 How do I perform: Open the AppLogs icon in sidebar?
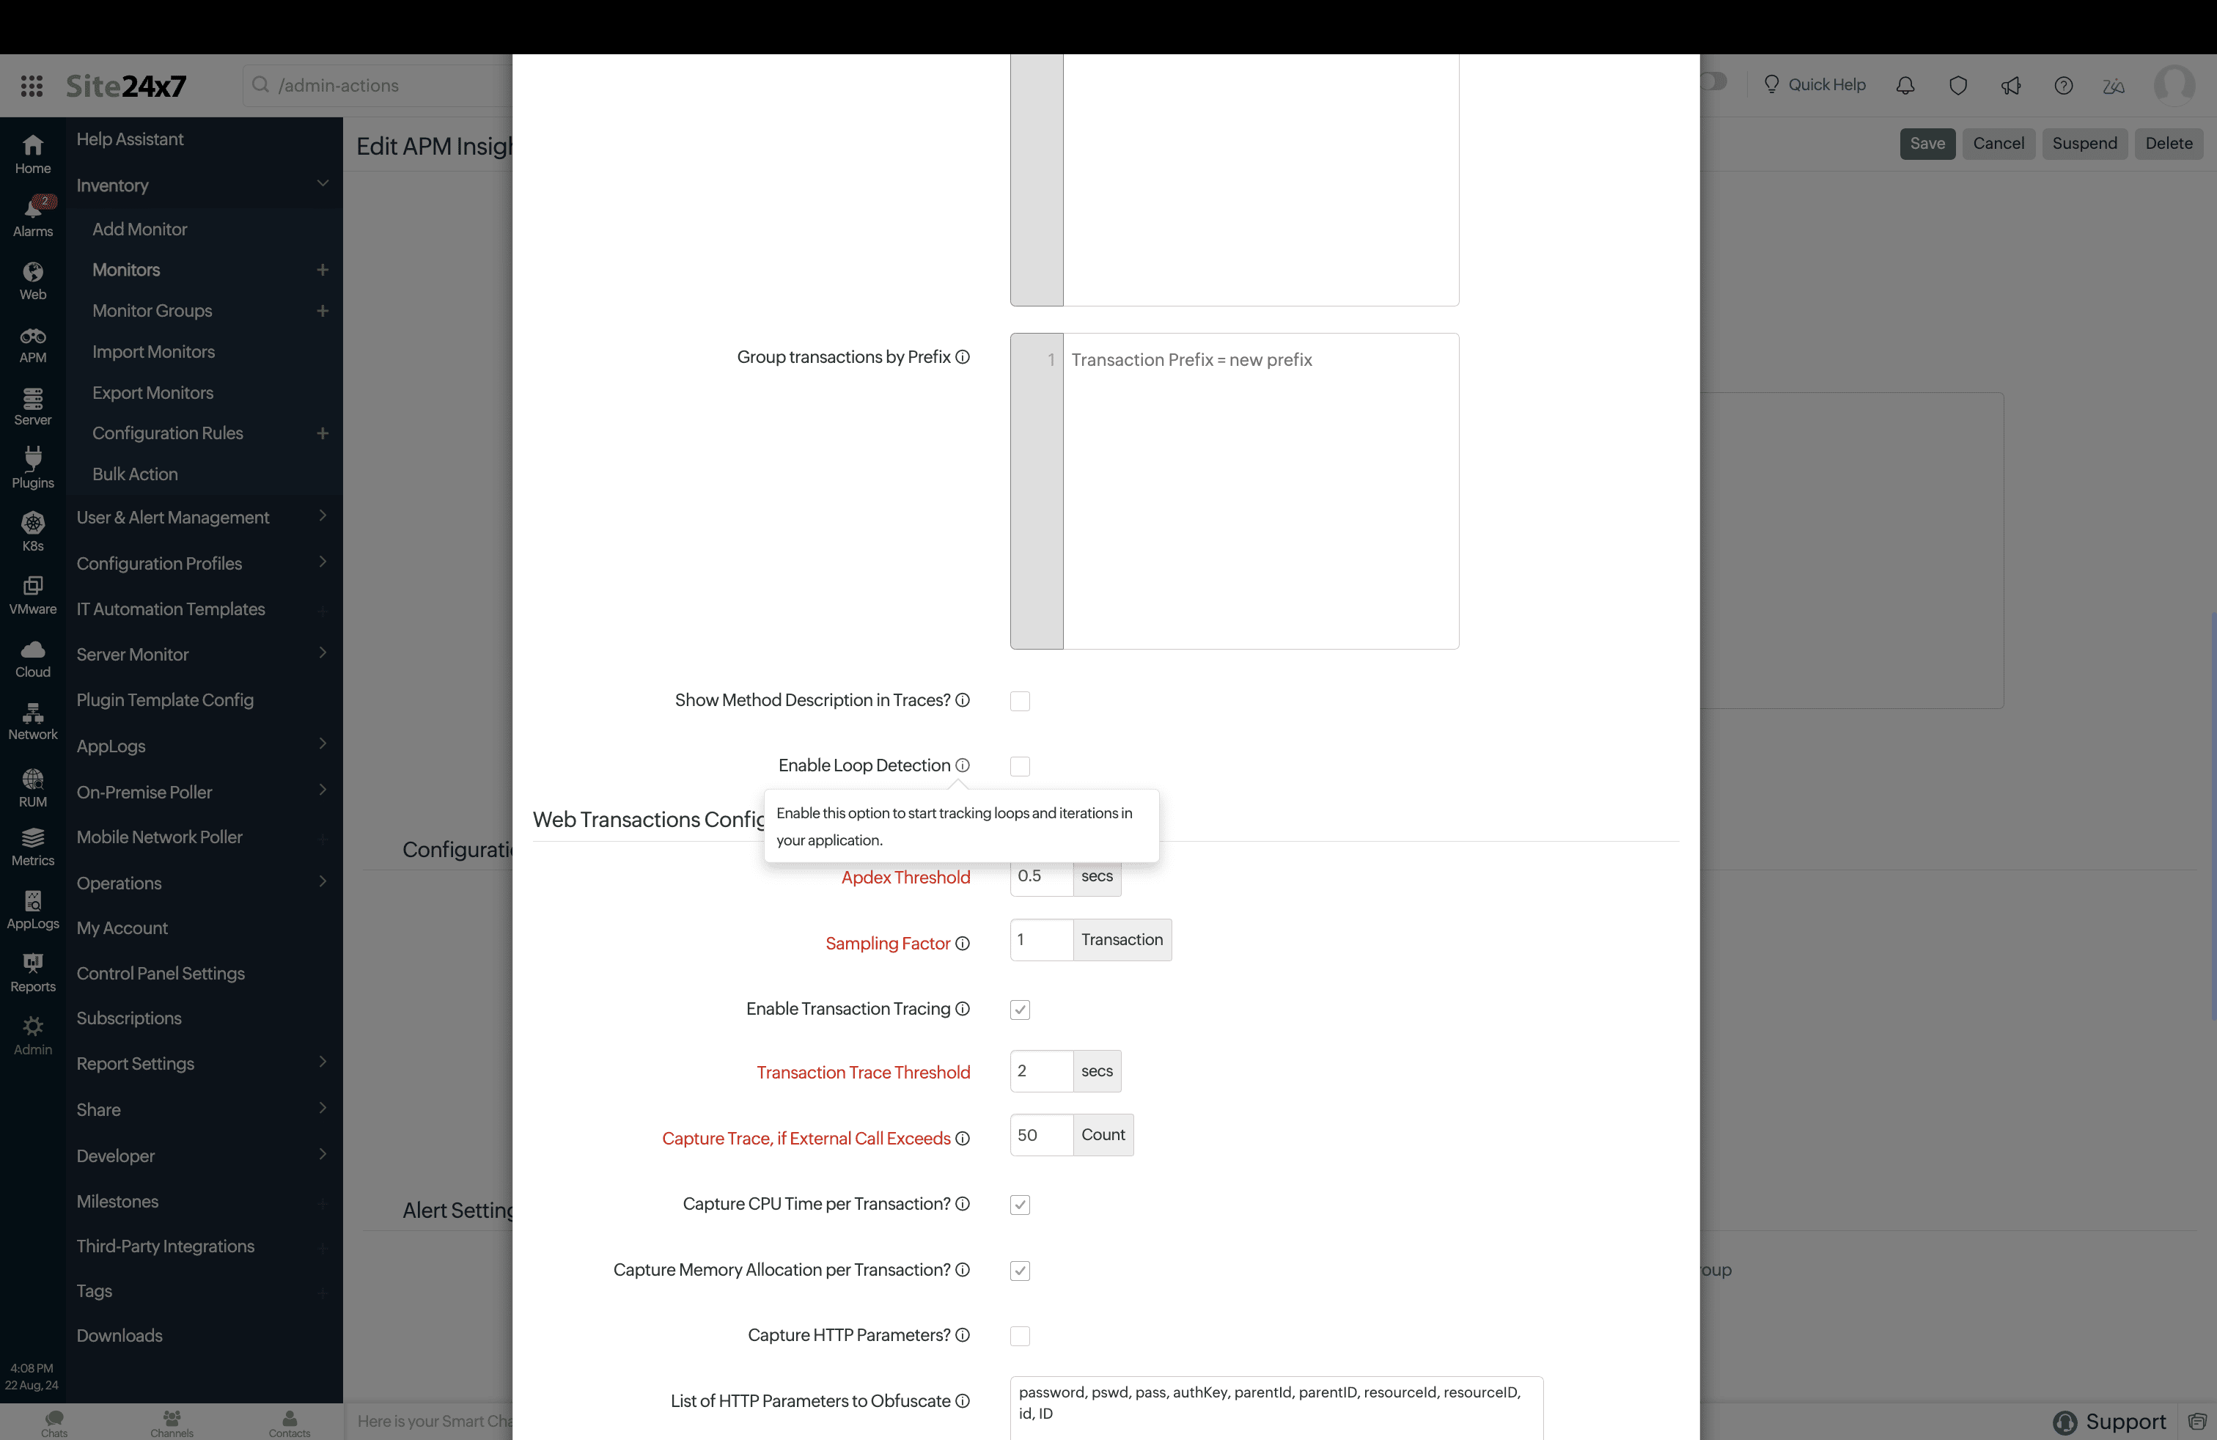click(32, 902)
